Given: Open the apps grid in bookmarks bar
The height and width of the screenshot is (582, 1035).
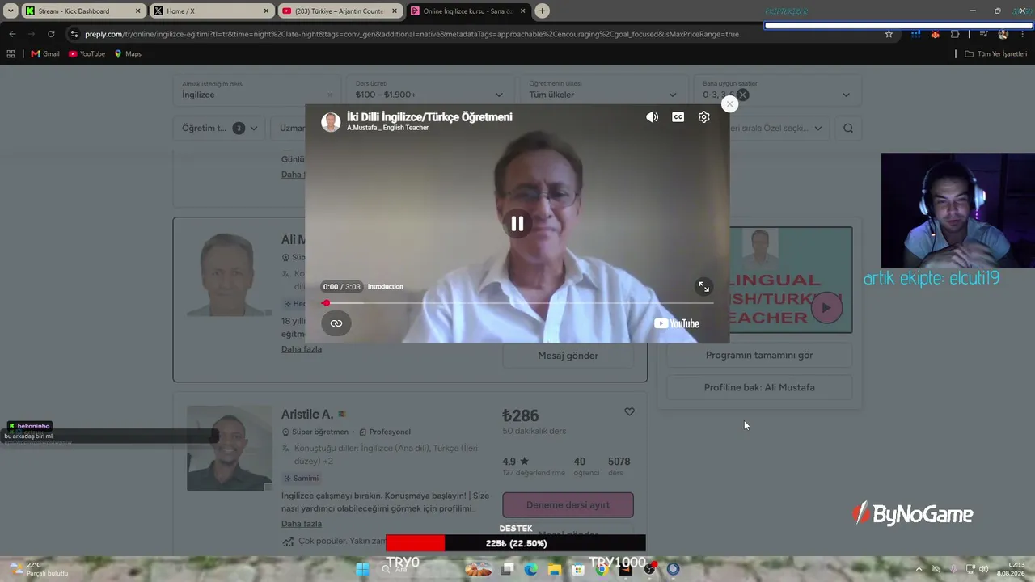Looking at the screenshot, I should 11,54.
